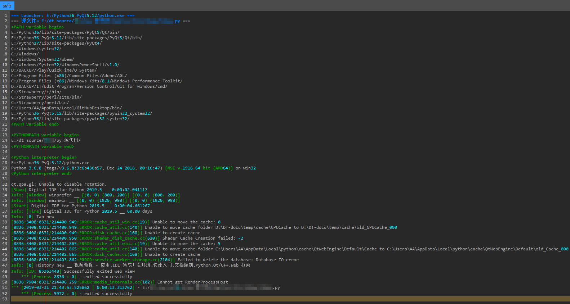Click 'Cannot get RenderProcessHost' error line
The height and width of the screenshot is (304, 570).
[120, 282]
